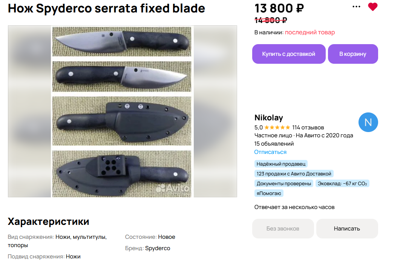Click the "Купить с доставкой" button
The width and height of the screenshot is (403, 269).
289,54
